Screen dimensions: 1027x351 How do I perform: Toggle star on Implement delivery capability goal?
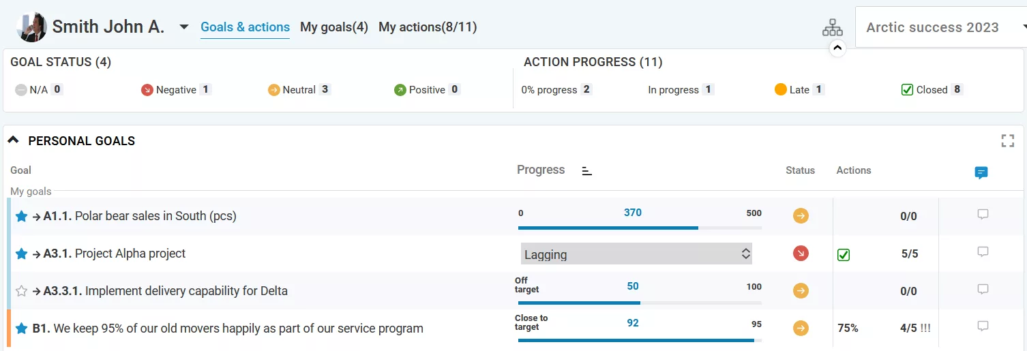(21, 291)
